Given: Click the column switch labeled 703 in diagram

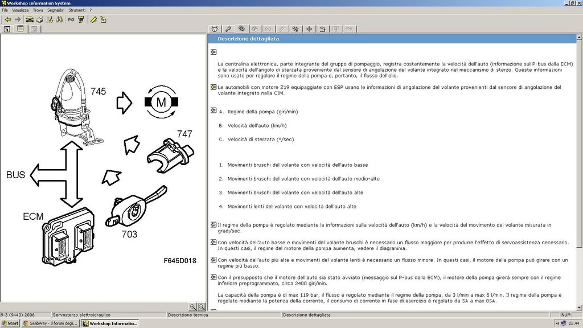Looking at the screenshot, I should click(x=136, y=207).
